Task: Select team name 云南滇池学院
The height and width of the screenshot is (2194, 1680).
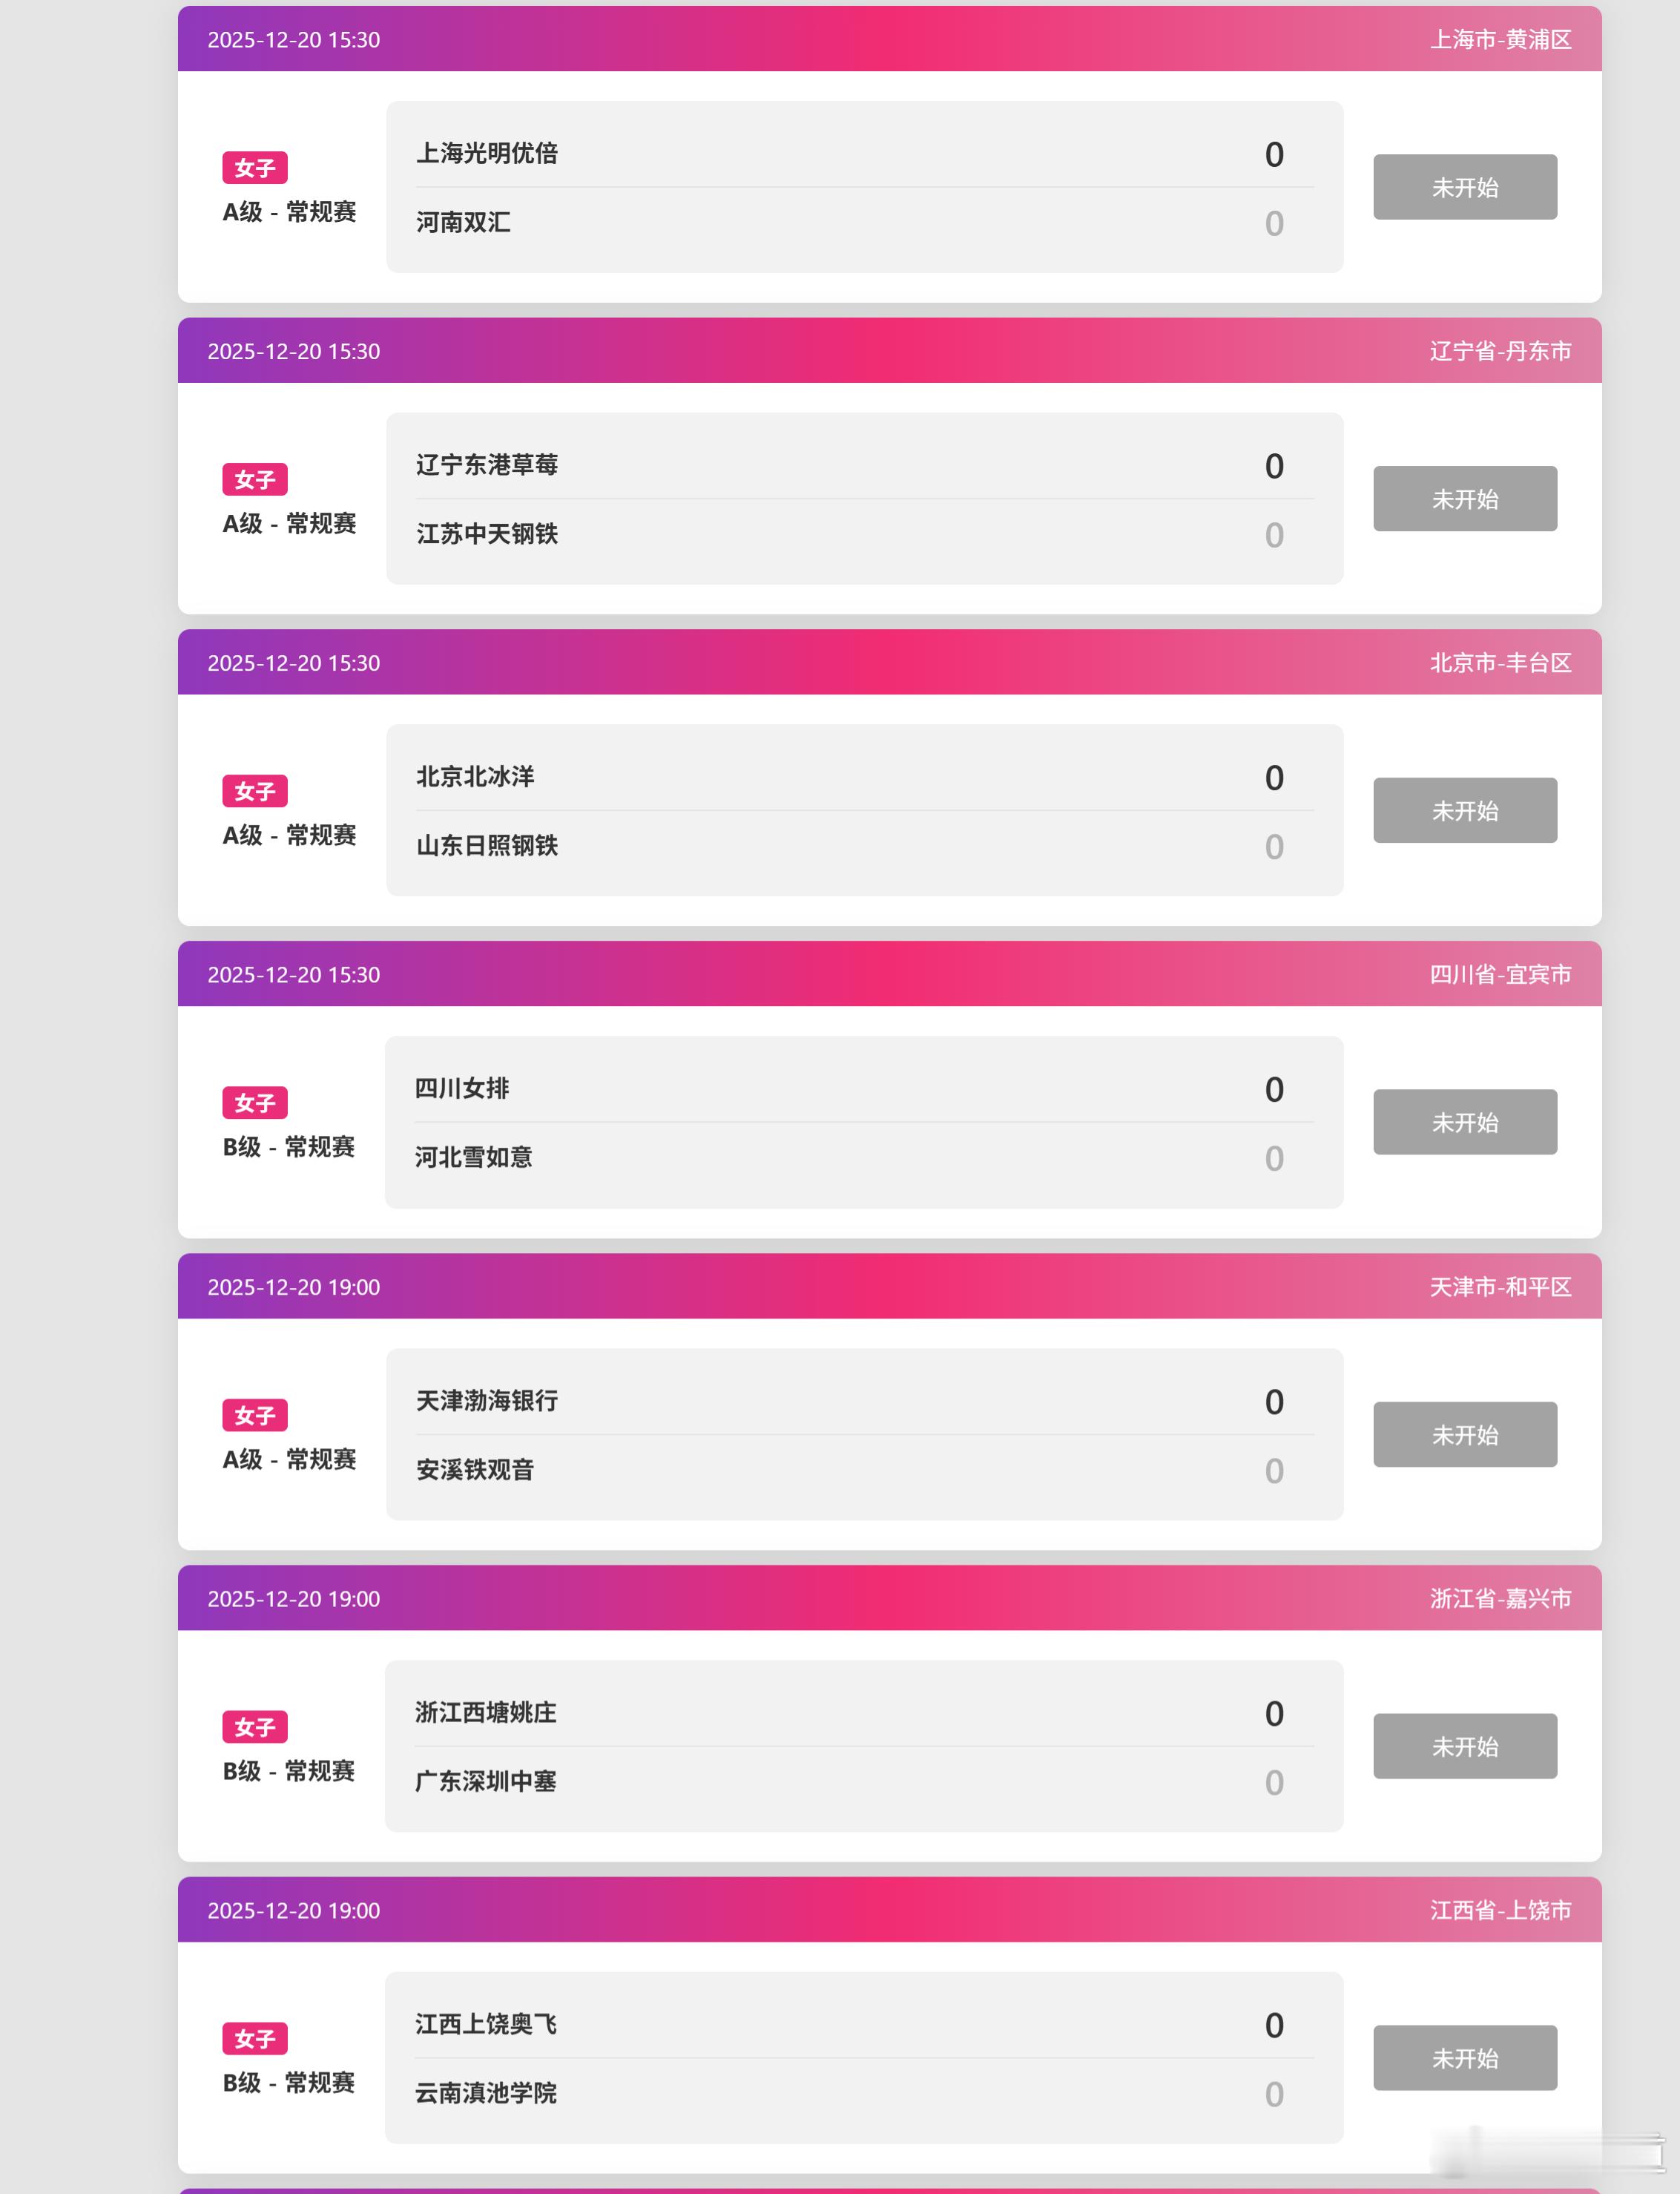Action: click(485, 2093)
